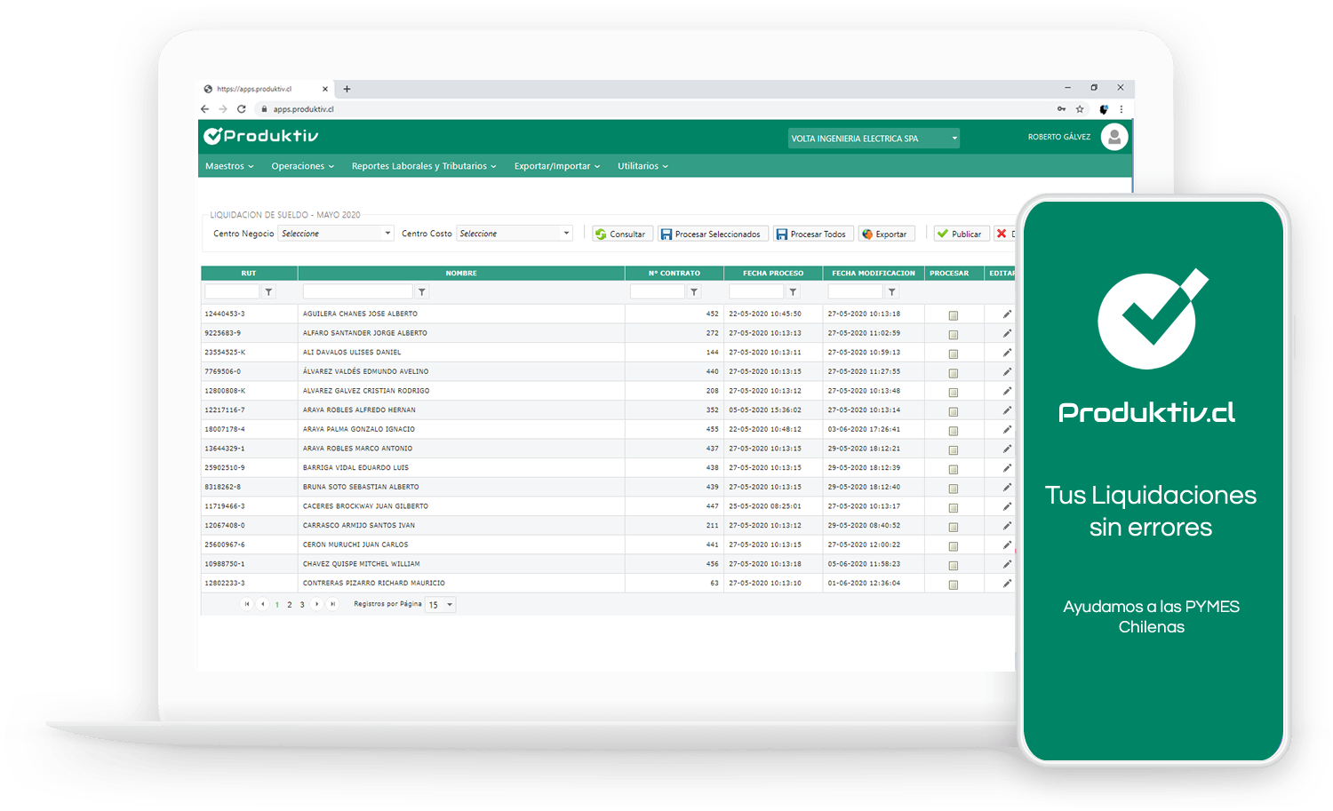Click the NOMBRE filter text field
This screenshot has width=1333, height=811.
pos(358,291)
